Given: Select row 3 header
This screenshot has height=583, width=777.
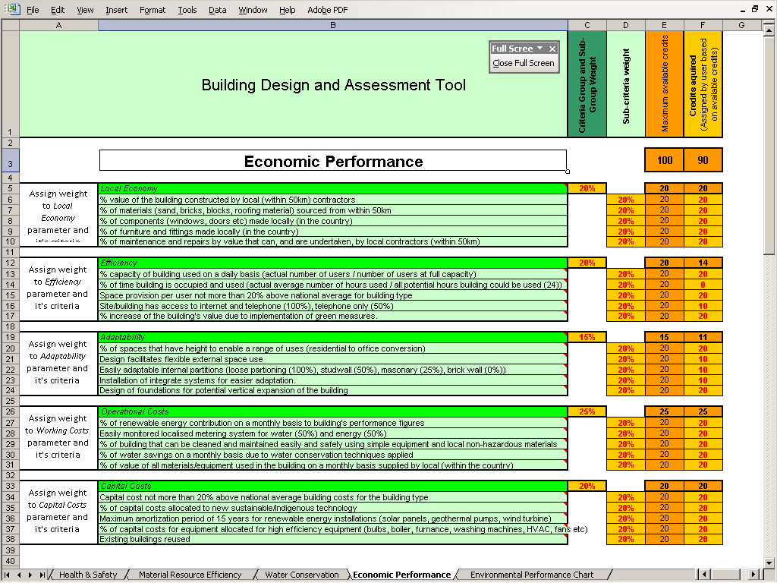Looking at the screenshot, I should [x=10, y=160].
